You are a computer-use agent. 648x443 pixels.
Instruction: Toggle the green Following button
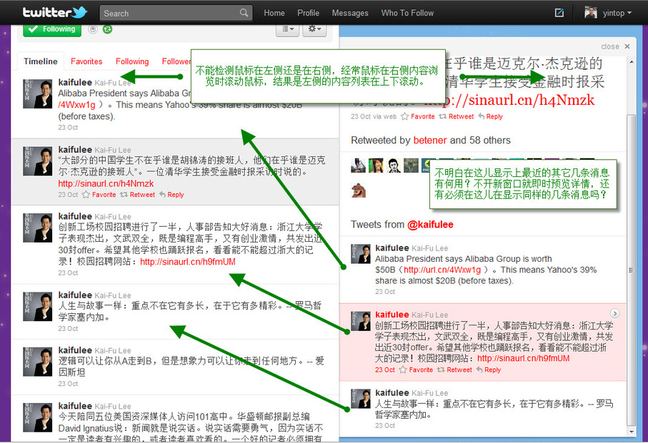point(52,29)
